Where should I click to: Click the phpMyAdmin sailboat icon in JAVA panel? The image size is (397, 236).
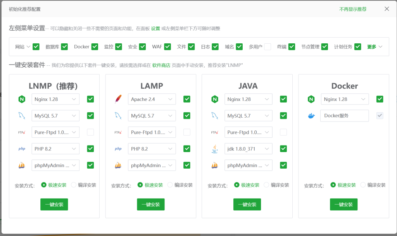pyautogui.click(x=214, y=165)
